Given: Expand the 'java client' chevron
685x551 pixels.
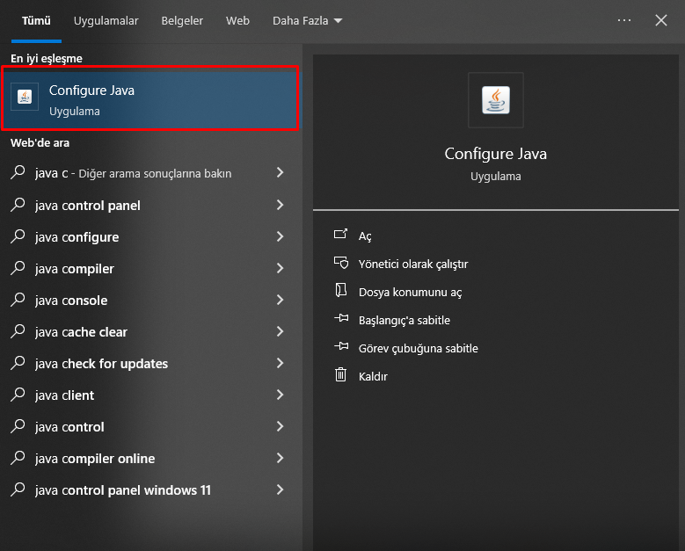Looking at the screenshot, I should [280, 395].
